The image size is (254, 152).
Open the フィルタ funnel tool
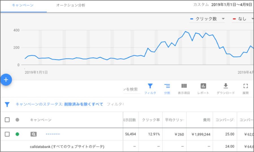pyautogui.click(x=150, y=86)
